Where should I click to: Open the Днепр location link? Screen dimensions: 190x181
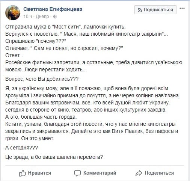pyautogui.click(x=42, y=17)
